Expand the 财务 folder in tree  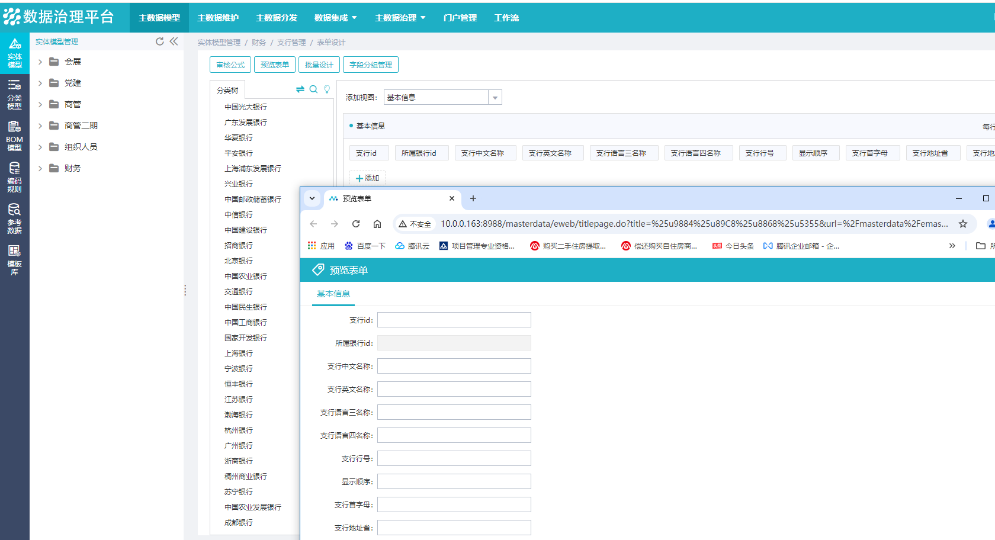pos(40,169)
